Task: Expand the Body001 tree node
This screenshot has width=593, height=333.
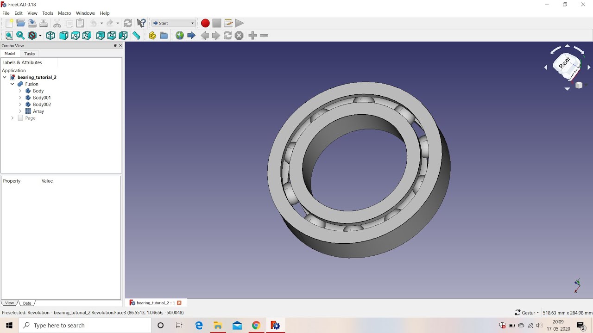Action: tap(20, 98)
